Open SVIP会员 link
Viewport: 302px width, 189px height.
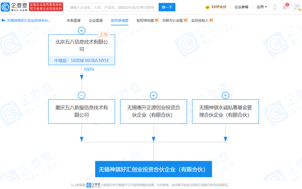219,7
